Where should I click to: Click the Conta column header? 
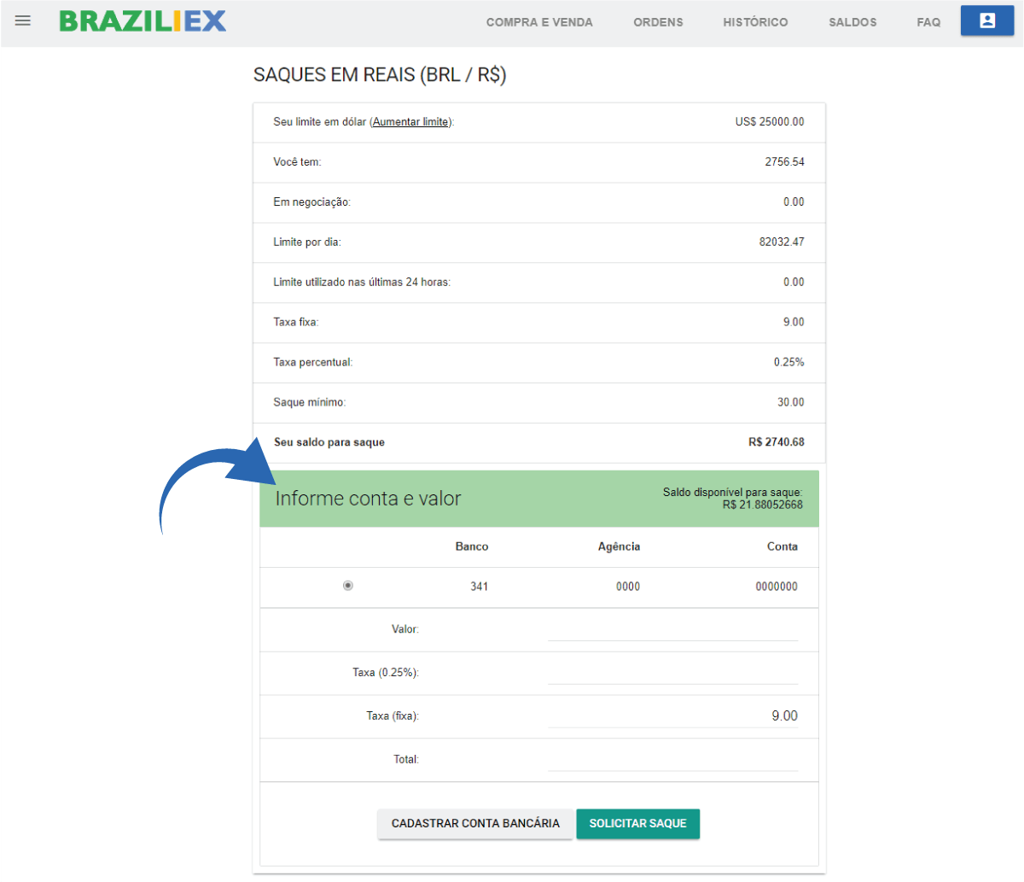[x=782, y=546]
